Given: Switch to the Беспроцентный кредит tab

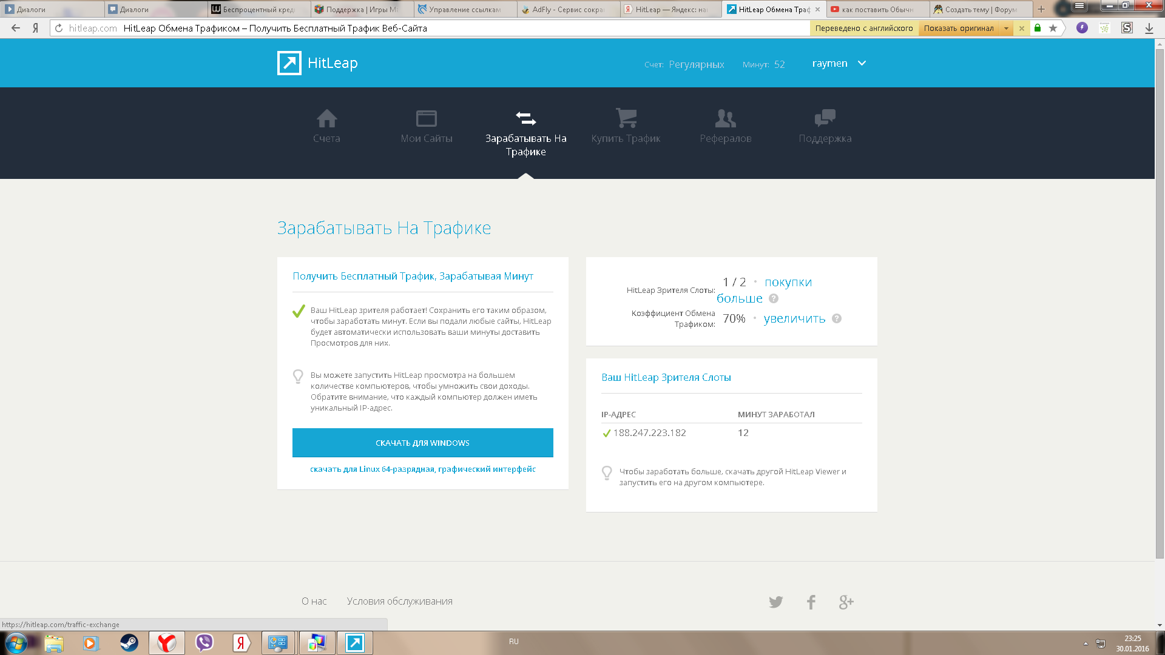Looking at the screenshot, I should point(258,9).
